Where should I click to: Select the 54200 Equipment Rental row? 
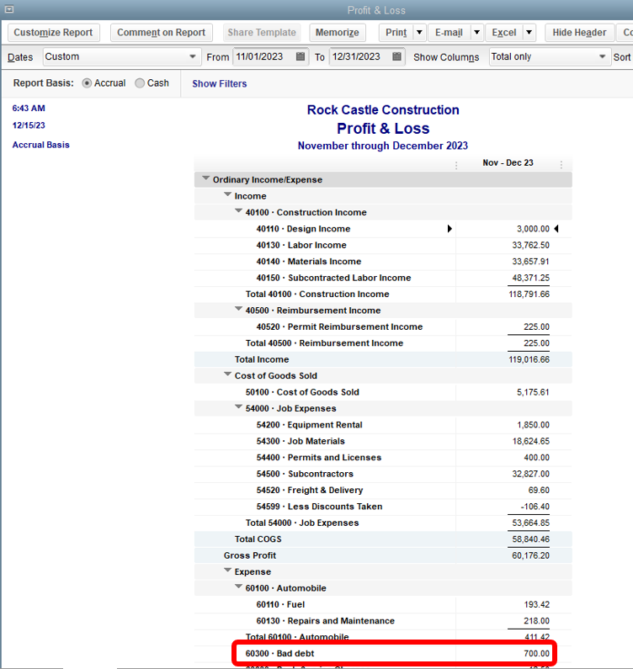(383, 425)
